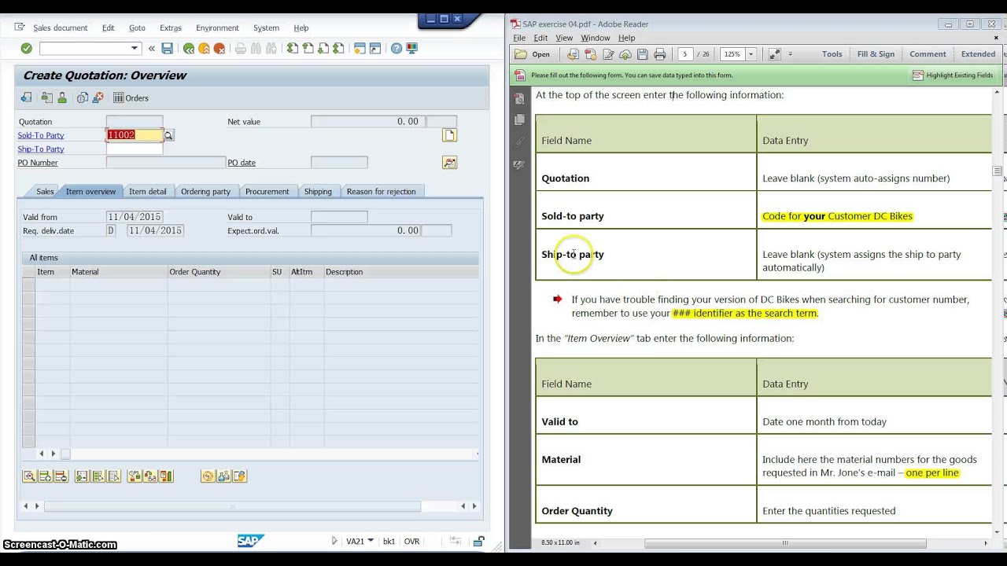Viewport: 1007px width, 566px height.
Task: Switch to the Reason for rejection tab
Action: click(x=381, y=192)
